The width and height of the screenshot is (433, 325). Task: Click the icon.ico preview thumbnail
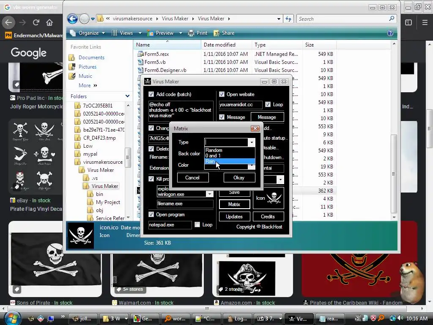[x=81, y=235]
